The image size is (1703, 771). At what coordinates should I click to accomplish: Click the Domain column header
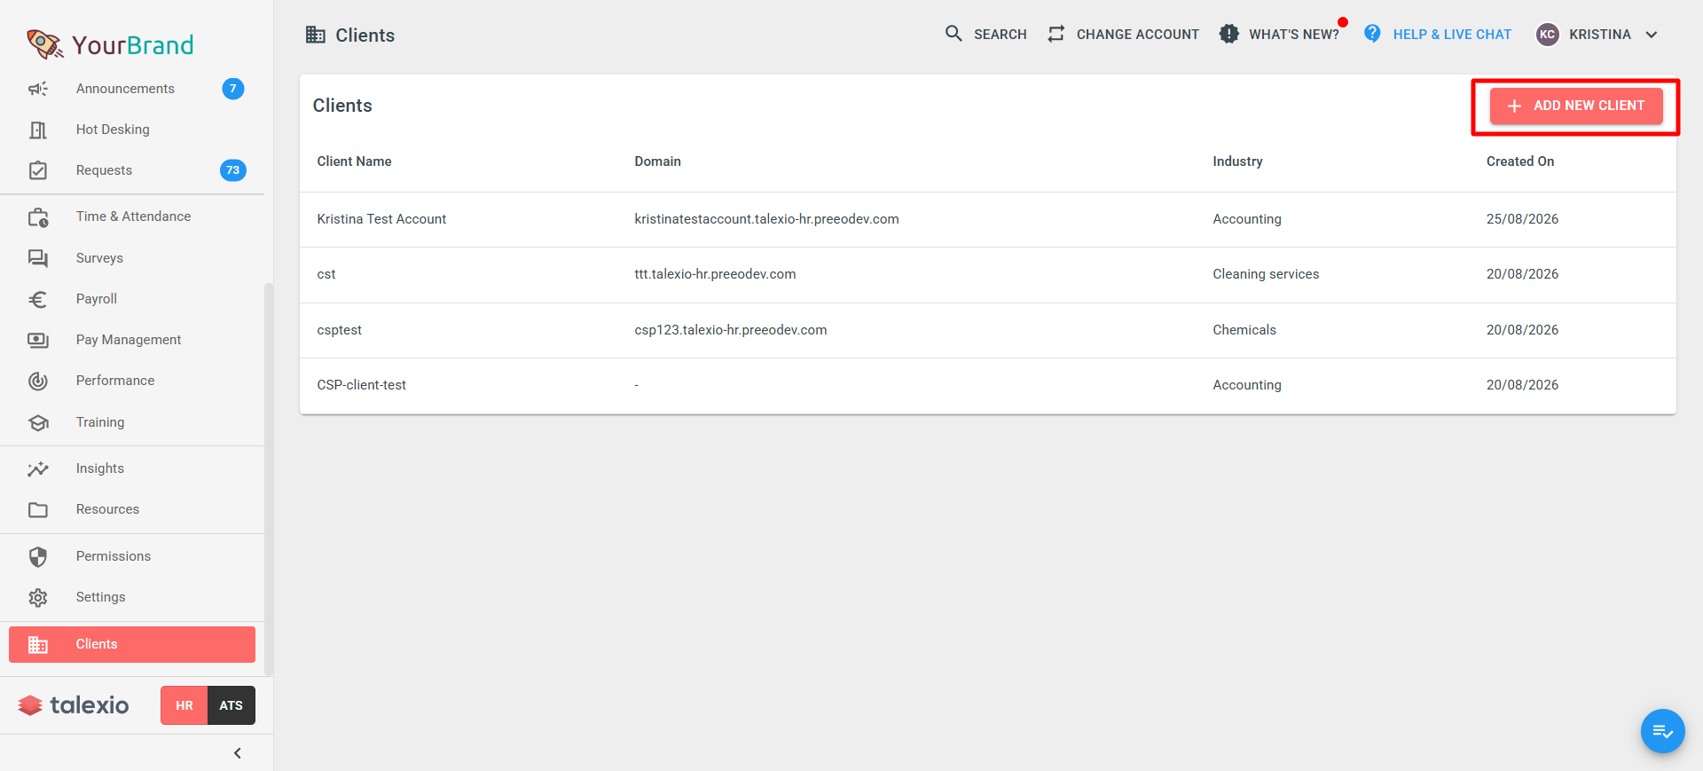coord(658,161)
